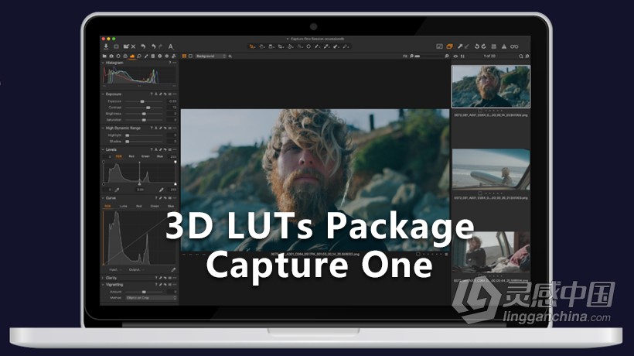Click the Fit zoom button in viewer

click(404, 56)
